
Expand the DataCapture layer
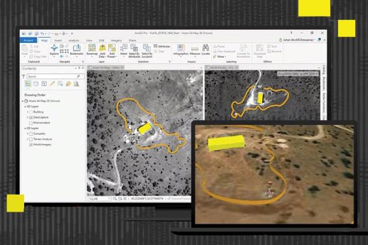click(x=28, y=118)
